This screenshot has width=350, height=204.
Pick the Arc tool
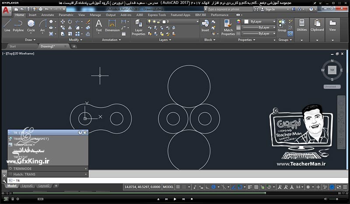pyautogui.click(x=42, y=25)
